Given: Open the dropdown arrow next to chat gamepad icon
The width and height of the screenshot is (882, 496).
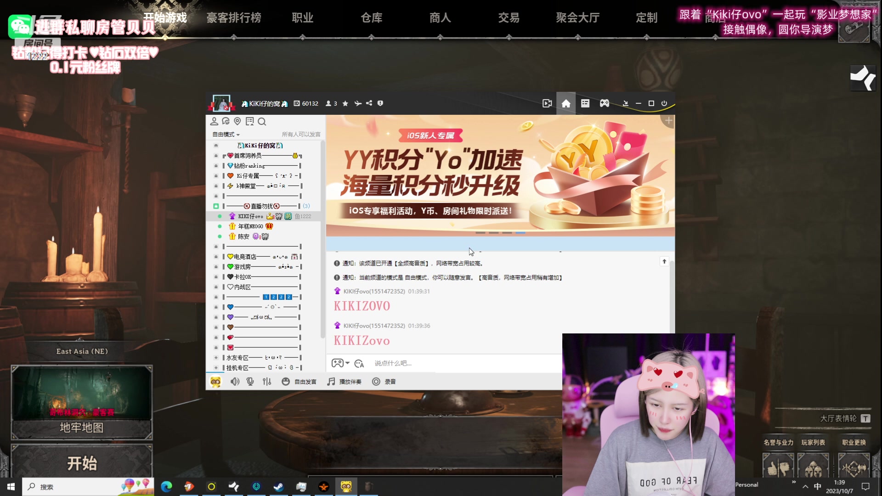Looking at the screenshot, I should 348,363.
